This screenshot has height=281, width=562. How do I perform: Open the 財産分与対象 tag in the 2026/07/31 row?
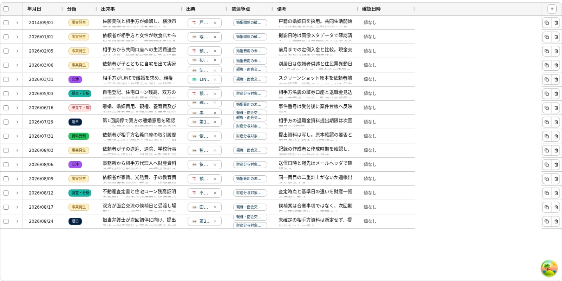click(x=250, y=136)
